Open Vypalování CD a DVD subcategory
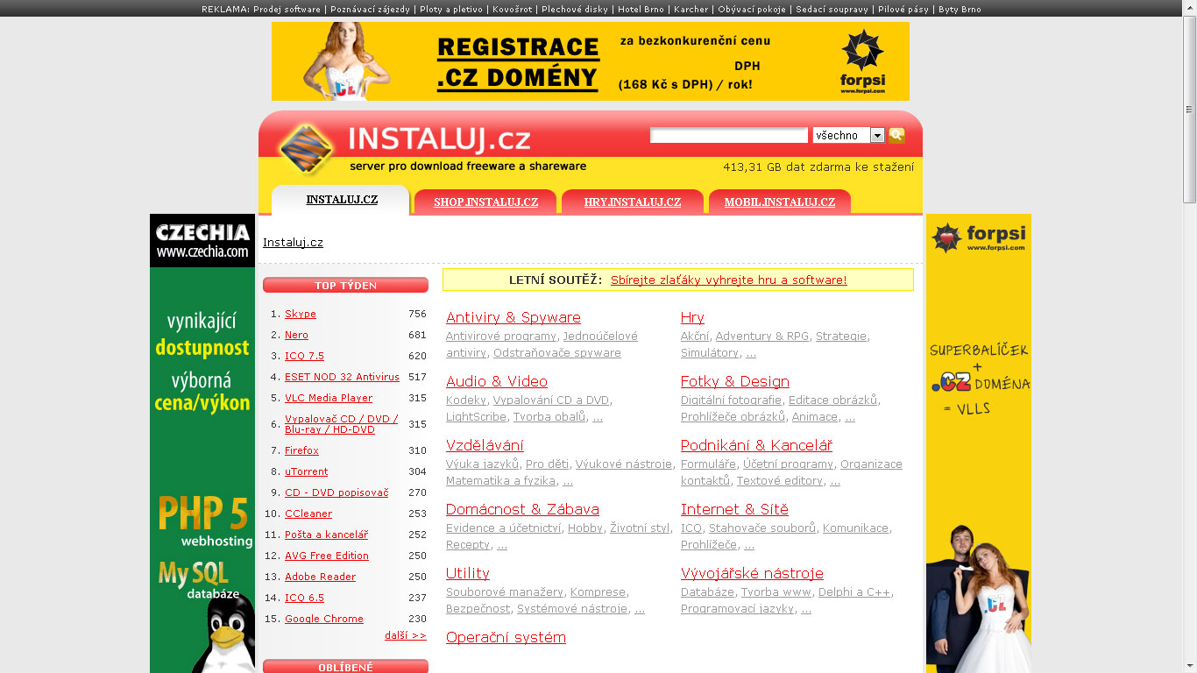This screenshot has height=673, width=1197. [x=551, y=400]
